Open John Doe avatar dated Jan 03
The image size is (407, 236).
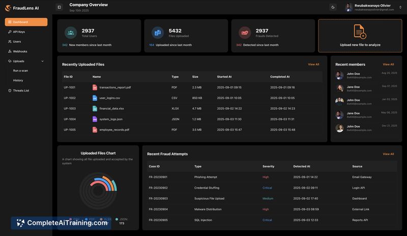pos(339,102)
